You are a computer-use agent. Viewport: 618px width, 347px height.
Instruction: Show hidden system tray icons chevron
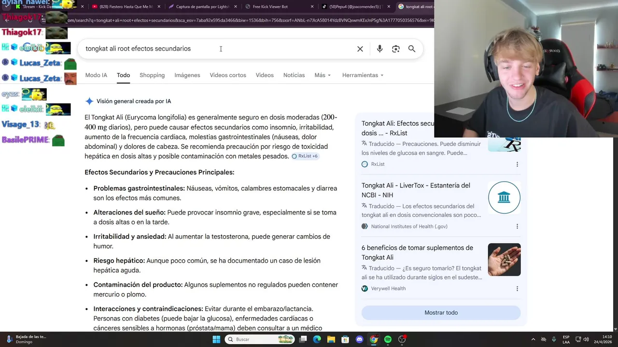click(x=533, y=339)
